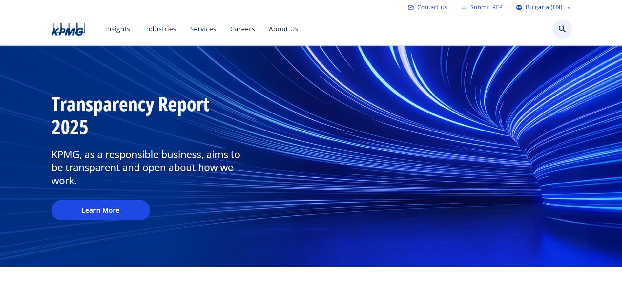622x296 pixels.
Task: Open the search magnifier icon
Action: click(x=562, y=29)
